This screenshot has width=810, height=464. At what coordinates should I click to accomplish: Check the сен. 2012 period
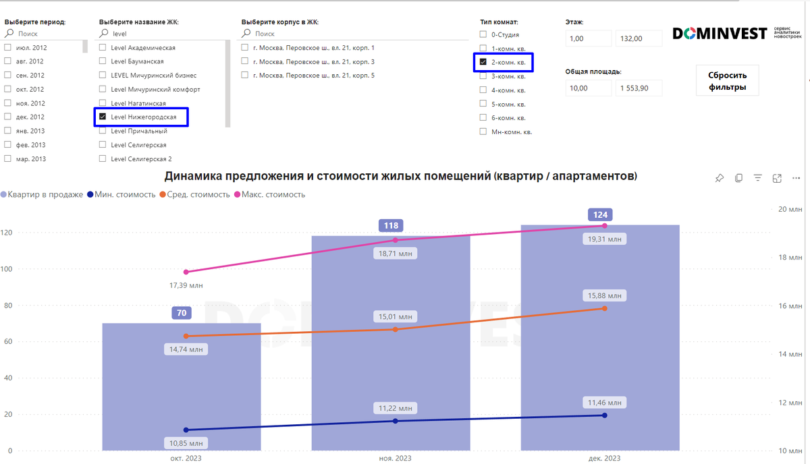(x=8, y=76)
